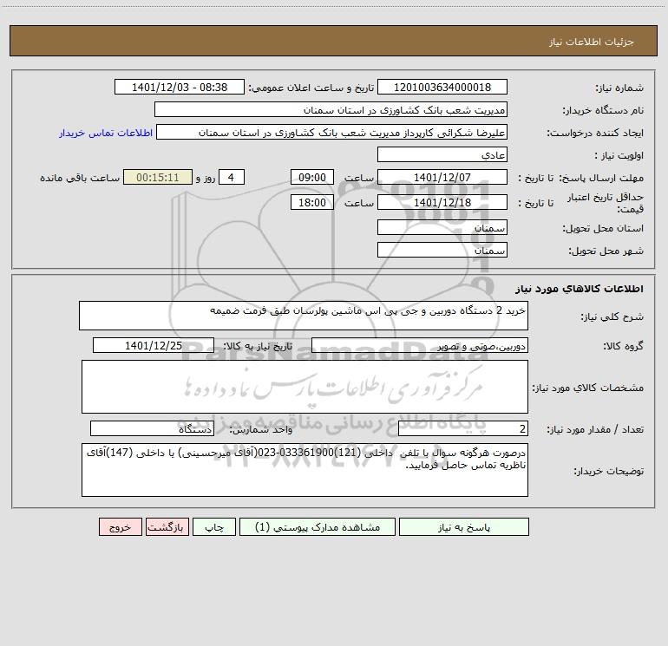The height and width of the screenshot is (646, 668).
Task: Click the empty goods specifications text area
Action: pyautogui.click(x=305, y=387)
